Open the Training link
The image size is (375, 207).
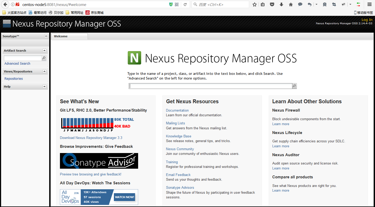pyautogui.click(x=172, y=162)
